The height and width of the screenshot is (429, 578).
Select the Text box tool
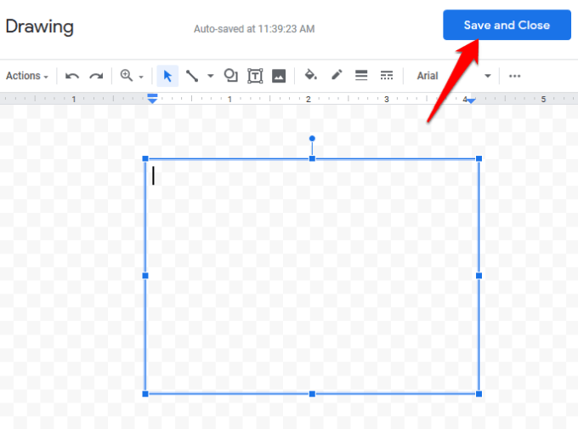255,76
